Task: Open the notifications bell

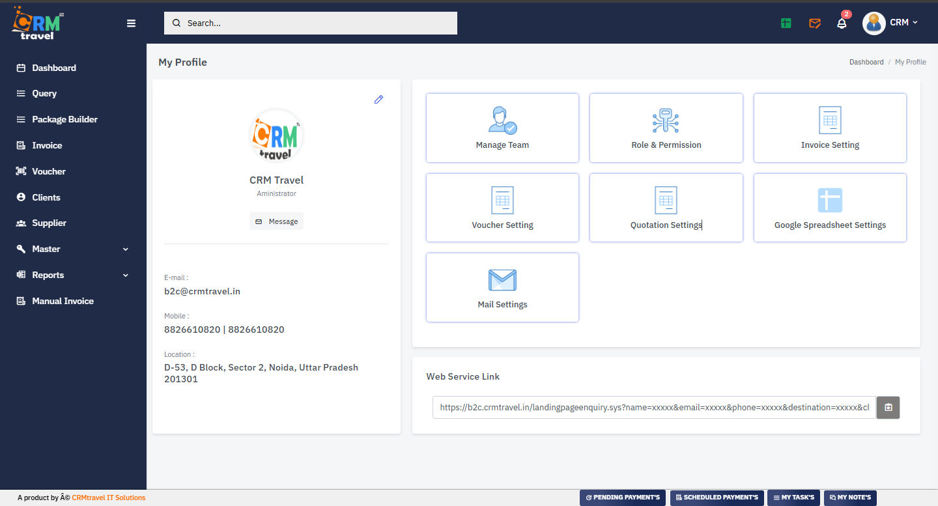Action: pos(842,23)
